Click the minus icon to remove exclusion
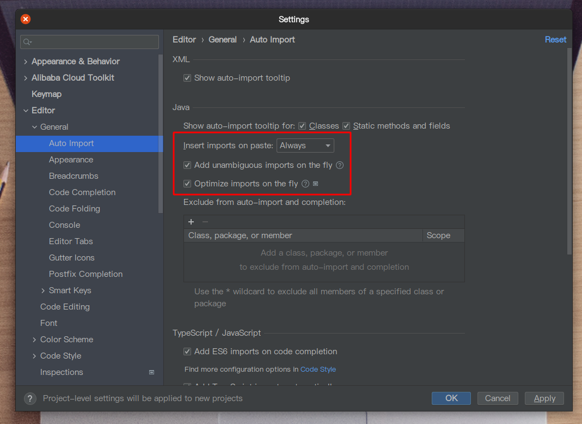This screenshot has height=424, width=582. [x=205, y=222]
